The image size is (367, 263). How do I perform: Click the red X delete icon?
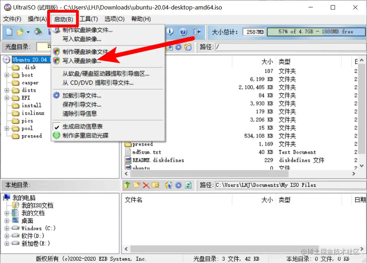(x=146, y=186)
